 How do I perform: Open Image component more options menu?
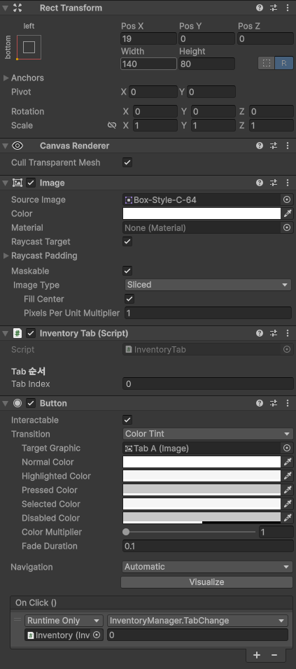point(288,183)
